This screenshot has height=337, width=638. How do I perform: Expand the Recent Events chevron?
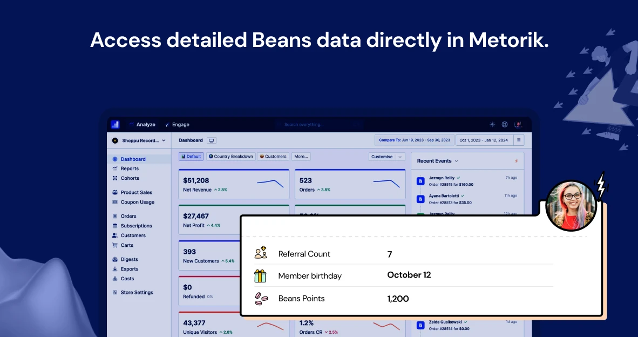click(x=456, y=161)
